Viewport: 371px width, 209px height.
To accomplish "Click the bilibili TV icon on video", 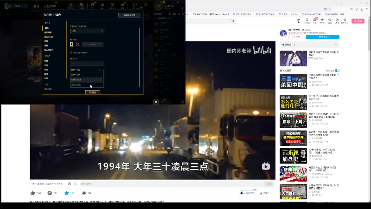I will [x=266, y=166].
